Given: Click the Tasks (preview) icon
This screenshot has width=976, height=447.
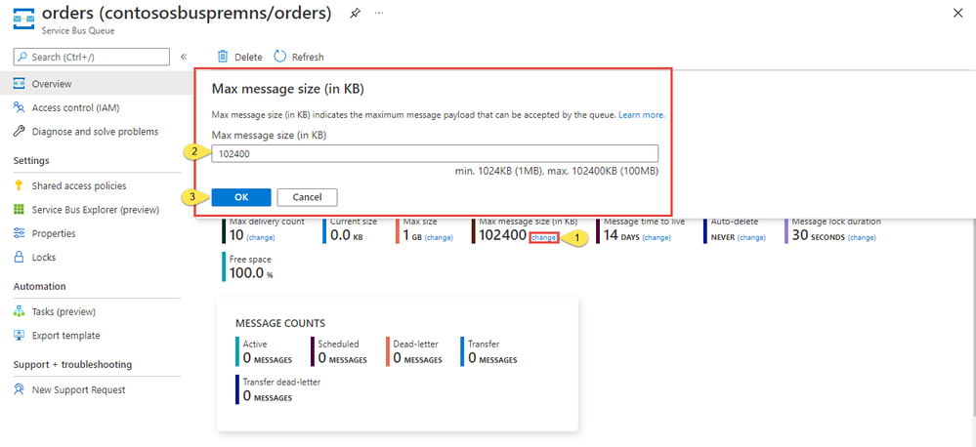Looking at the screenshot, I should click(x=20, y=311).
